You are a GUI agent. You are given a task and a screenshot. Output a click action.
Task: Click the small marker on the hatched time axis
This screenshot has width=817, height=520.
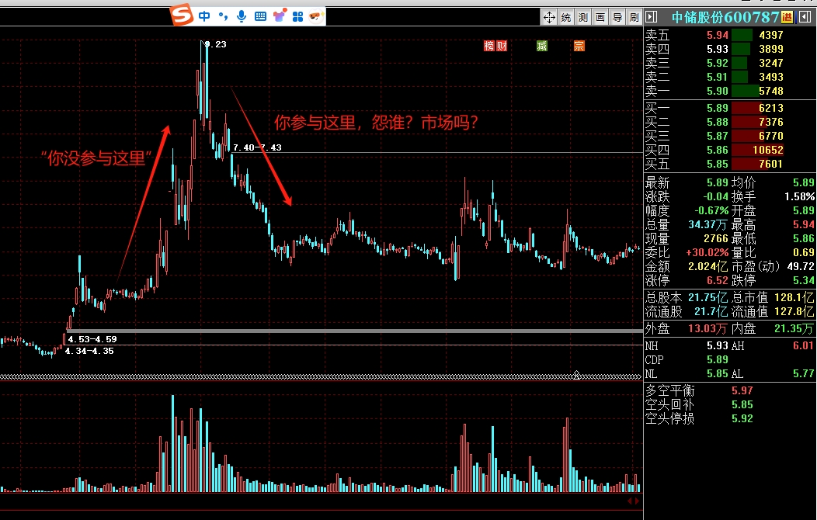click(577, 375)
